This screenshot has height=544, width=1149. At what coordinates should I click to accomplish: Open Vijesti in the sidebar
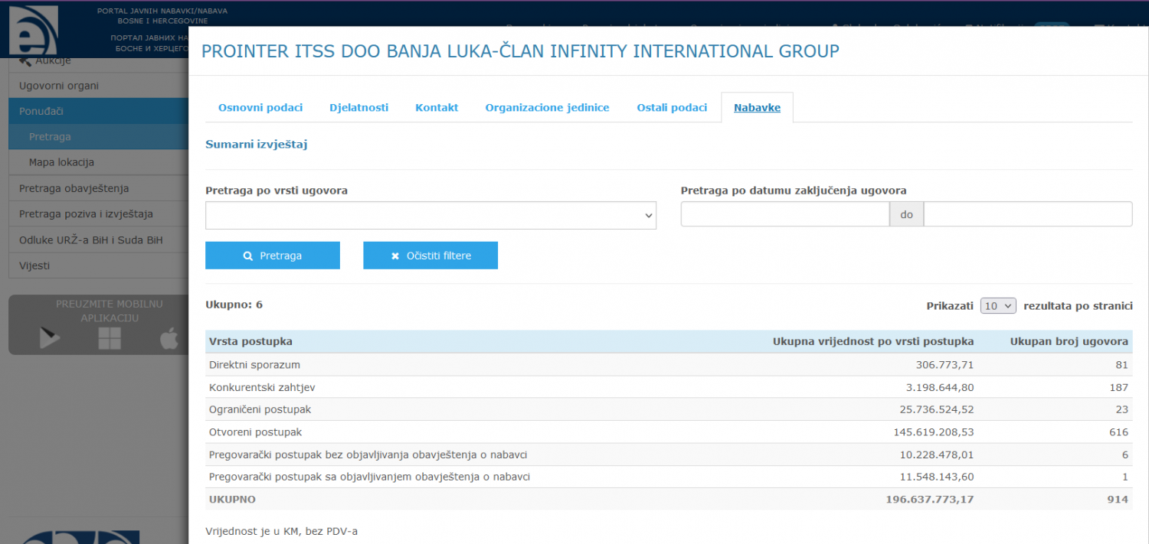pos(99,265)
